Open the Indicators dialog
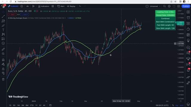 44,6
